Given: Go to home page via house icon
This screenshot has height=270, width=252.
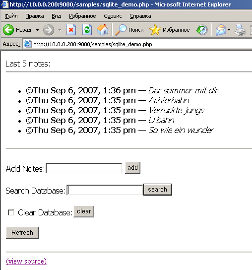Looking at the screenshot, I should (x=103, y=30).
